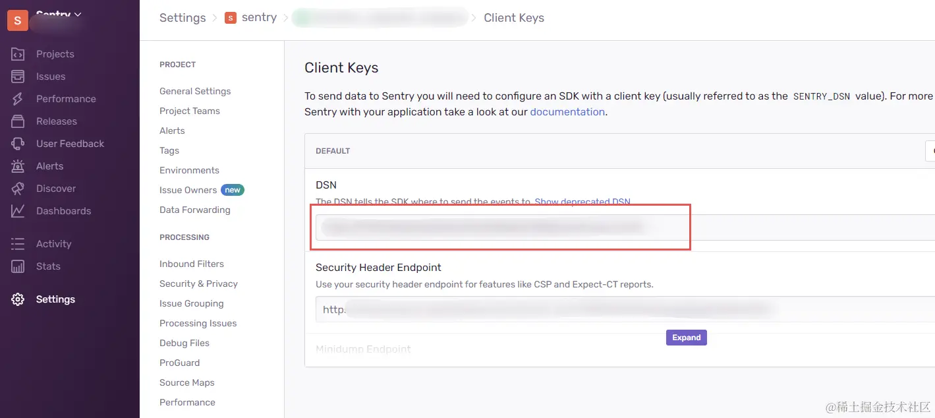The height and width of the screenshot is (418, 935).
Task: Open Releases in the main sidebar
Action: 57,121
